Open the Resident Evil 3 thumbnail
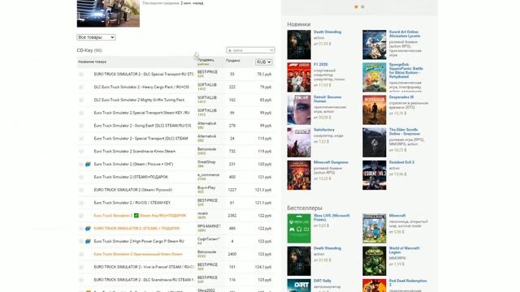 click(x=374, y=175)
